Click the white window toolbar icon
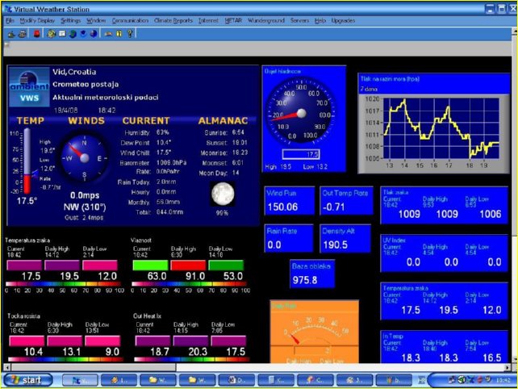The height and width of the screenshot is (389, 518). tap(62, 34)
